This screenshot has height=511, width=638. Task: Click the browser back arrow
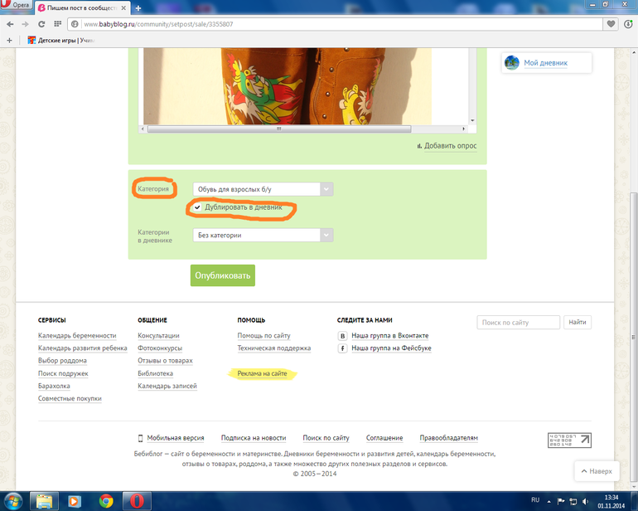10,24
